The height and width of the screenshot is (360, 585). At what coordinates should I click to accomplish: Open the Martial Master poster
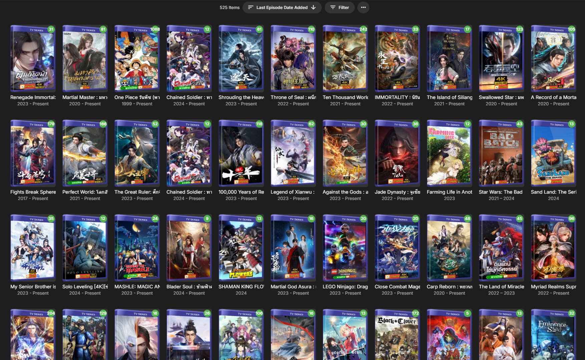[x=85, y=59]
